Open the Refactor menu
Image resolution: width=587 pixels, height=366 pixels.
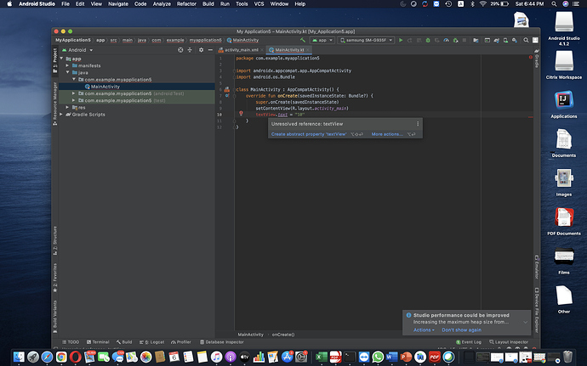coord(186,3)
